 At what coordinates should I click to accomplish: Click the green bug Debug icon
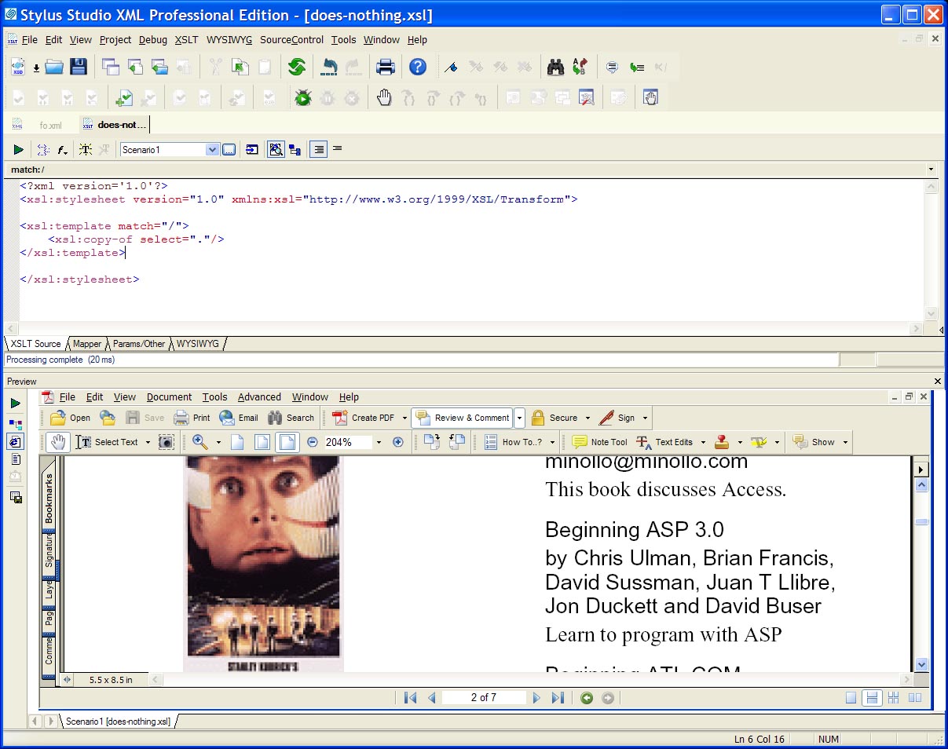point(302,98)
